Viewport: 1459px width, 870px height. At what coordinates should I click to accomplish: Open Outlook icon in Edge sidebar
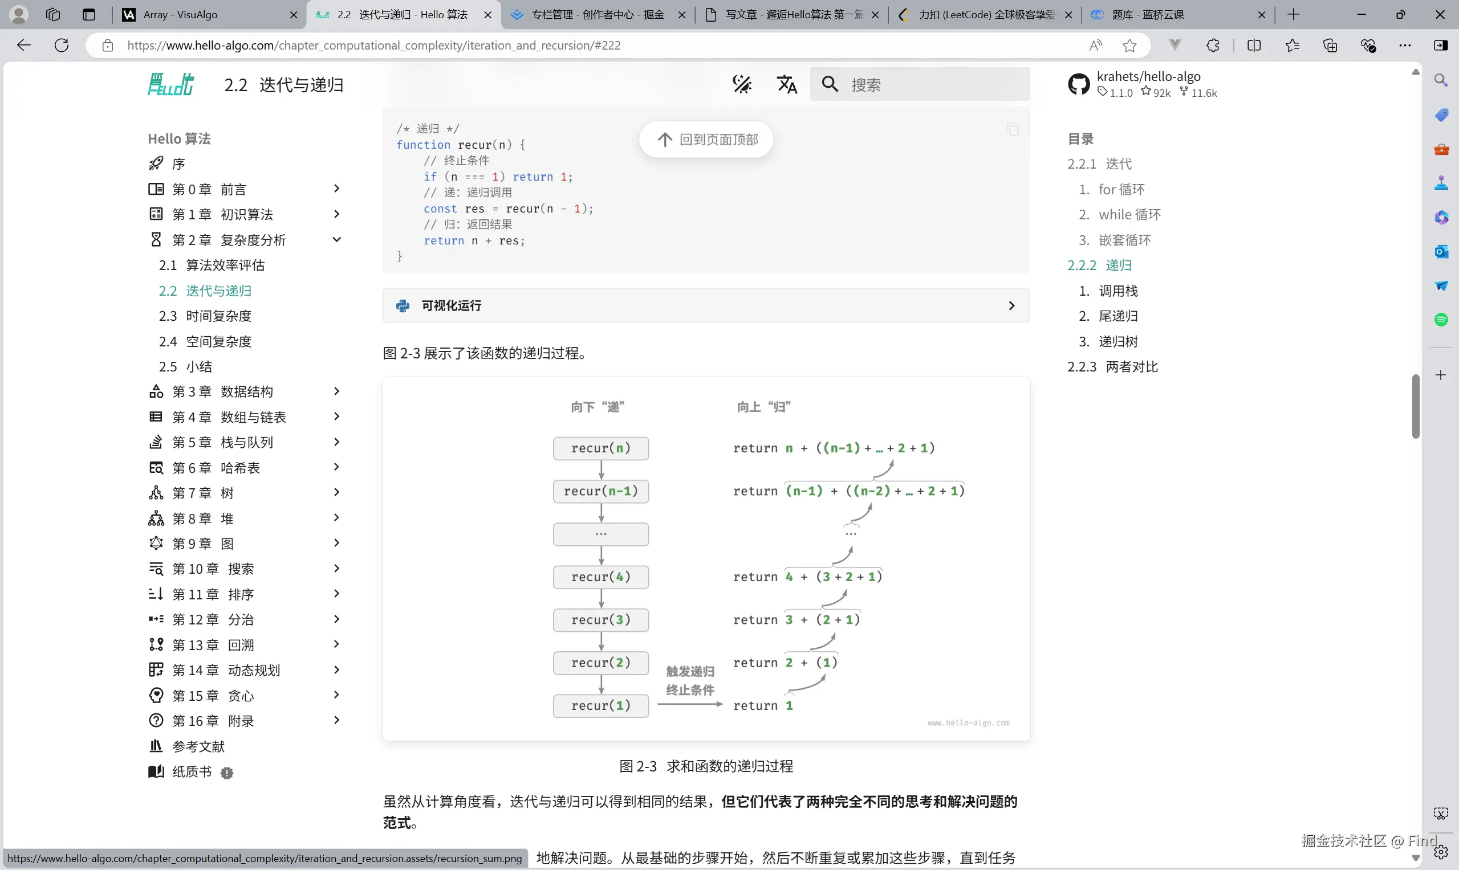[x=1441, y=251]
